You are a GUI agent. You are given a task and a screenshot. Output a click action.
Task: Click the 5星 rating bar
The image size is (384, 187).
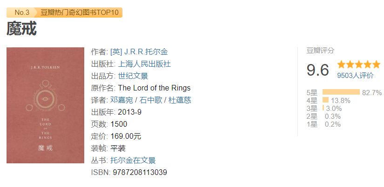(341, 92)
